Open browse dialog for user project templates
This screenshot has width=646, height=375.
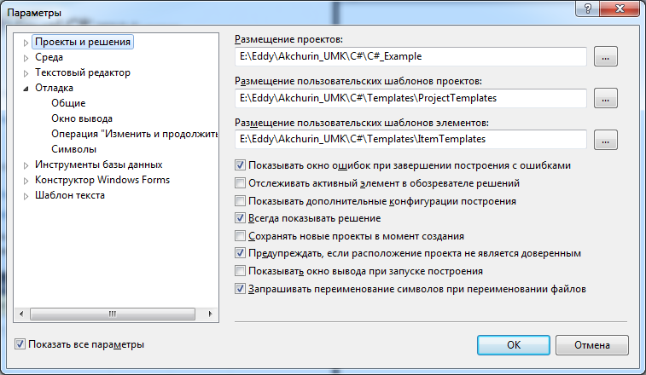[x=605, y=98]
